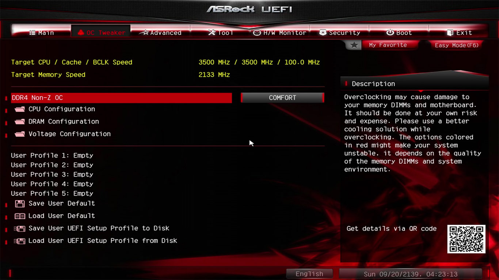The height and width of the screenshot is (280, 499).
Task: Switch to Easy Mode (F6)
Action: pos(457,45)
